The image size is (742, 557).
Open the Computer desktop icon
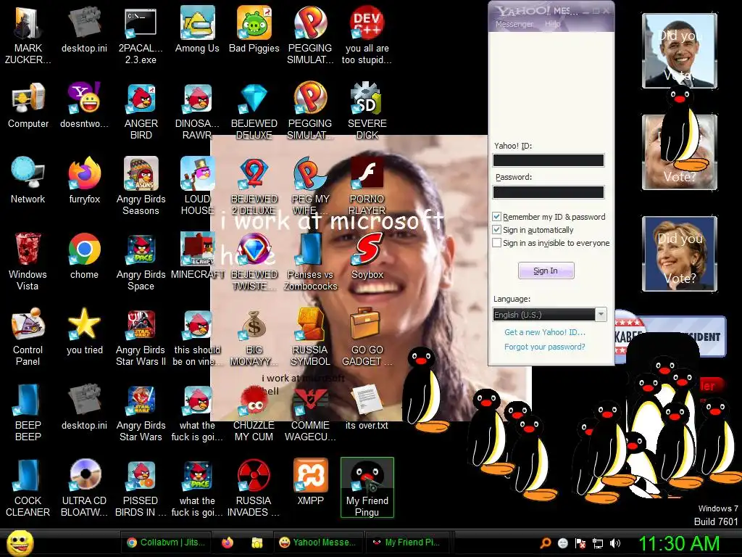click(x=28, y=99)
